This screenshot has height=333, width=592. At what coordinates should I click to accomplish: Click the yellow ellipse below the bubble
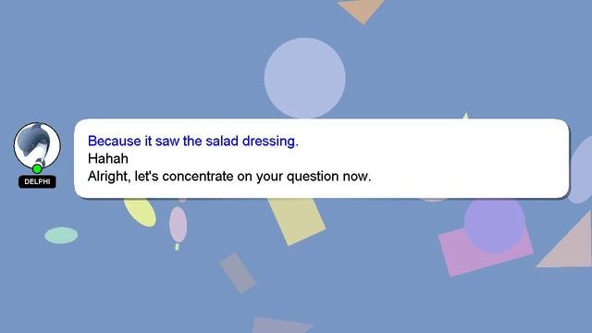(140, 212)
